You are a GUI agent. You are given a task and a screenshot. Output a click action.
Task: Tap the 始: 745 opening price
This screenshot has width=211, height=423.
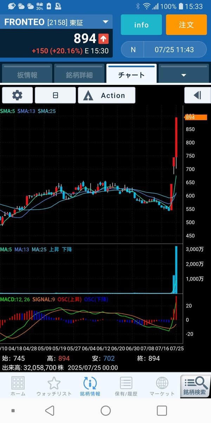click(14, 358)
